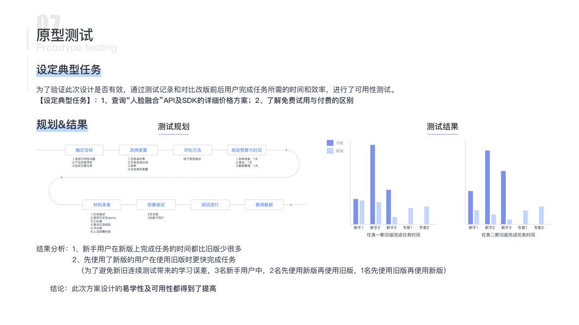Click the line 先使用了新版的用户在使用旧版时更快完成任务

click(154, 259)
